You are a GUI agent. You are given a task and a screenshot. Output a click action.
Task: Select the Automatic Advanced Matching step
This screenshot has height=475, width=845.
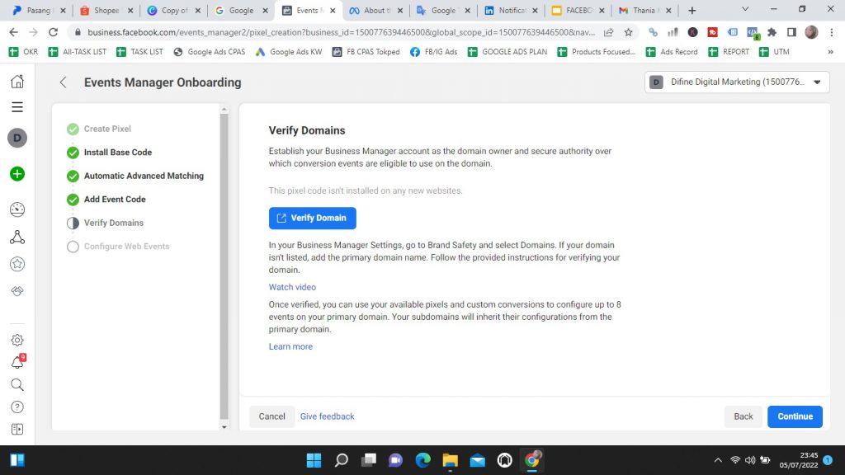click(143, 176)
